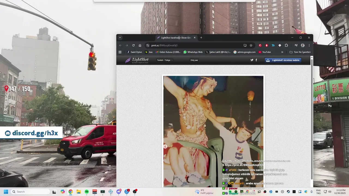The height and width of the screenshot is (196, 349).
Task: Open the Turkish - Türkçe language dropdown
Action: [165, 60]
